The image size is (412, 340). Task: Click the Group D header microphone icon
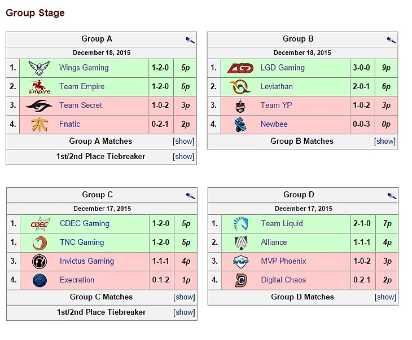392,196
